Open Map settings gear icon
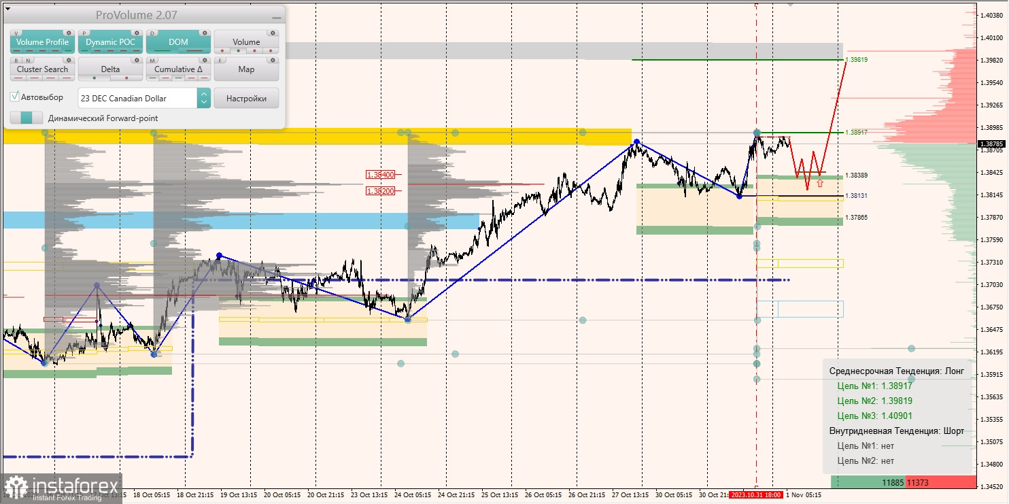Image resolution: width=1009 pixels, height=504 pixels. click(273, 60)
